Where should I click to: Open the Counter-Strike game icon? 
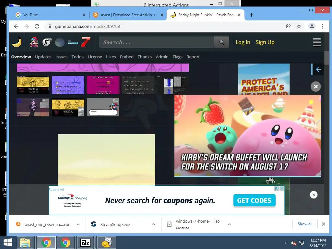(47, 42)
